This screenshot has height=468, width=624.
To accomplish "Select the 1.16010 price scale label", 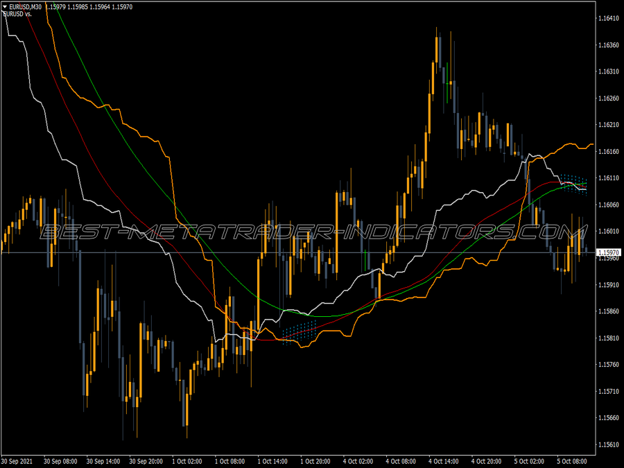I will point(609,231).
